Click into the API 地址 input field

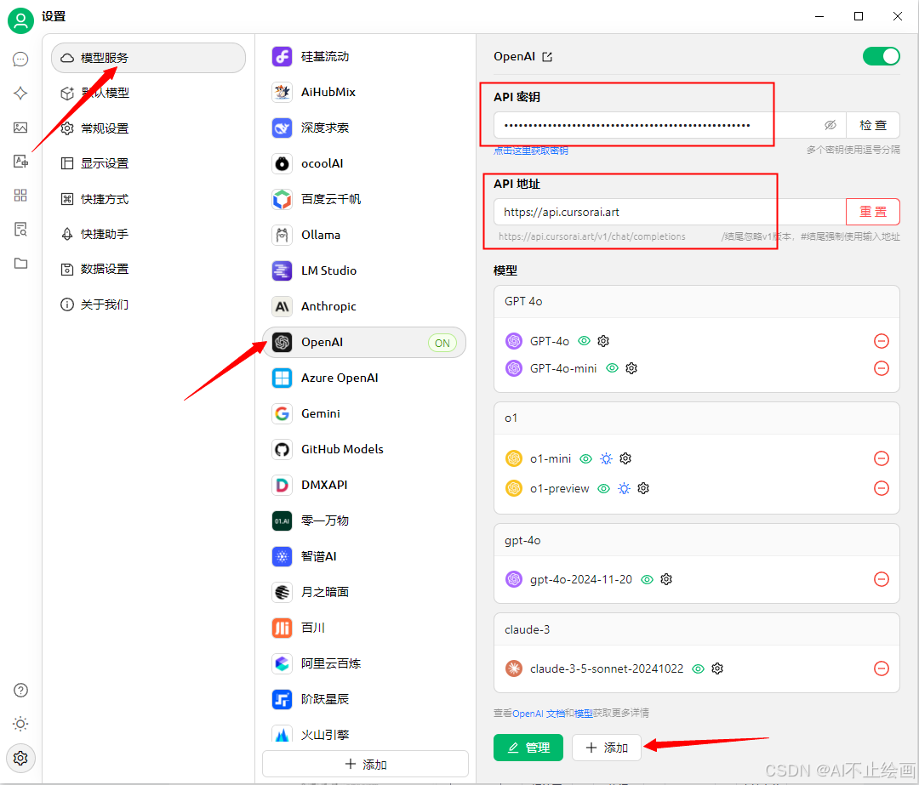pos(670,212)
